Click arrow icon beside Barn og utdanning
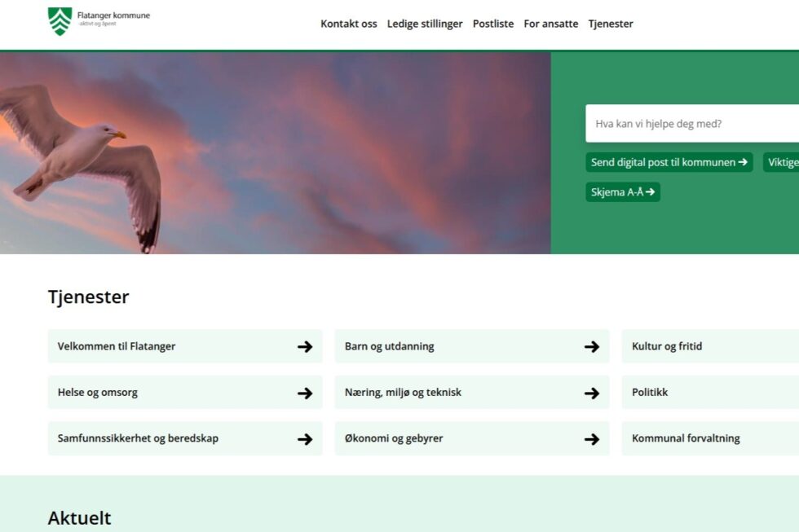This screenshot has width=799, height=532. (592, 346)
